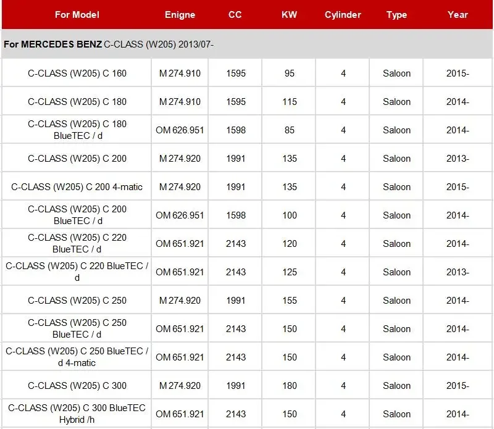494x429 pixels.
Task: Click the Type column header
Action: point(396,15)
